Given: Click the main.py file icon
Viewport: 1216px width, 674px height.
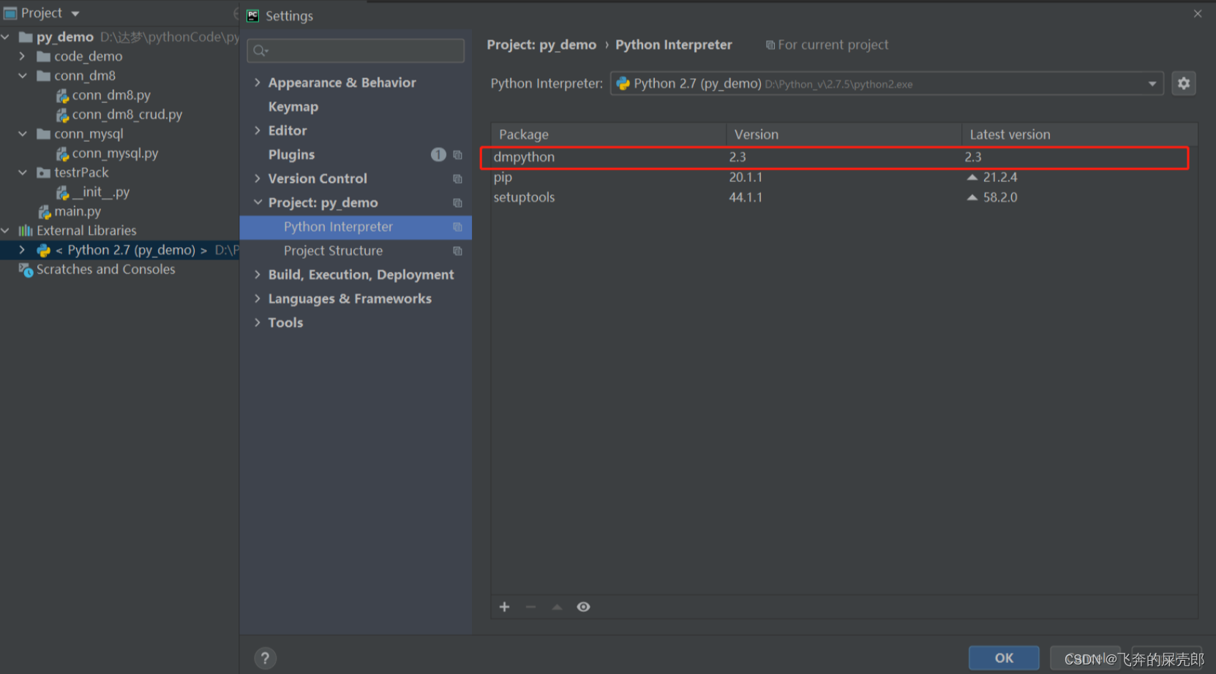Looking at the screenshot, I should [x=45, y=212].
